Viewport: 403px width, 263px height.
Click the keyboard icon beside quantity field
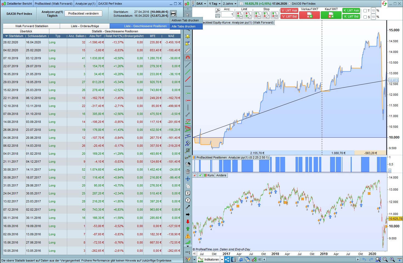(218, 16)
